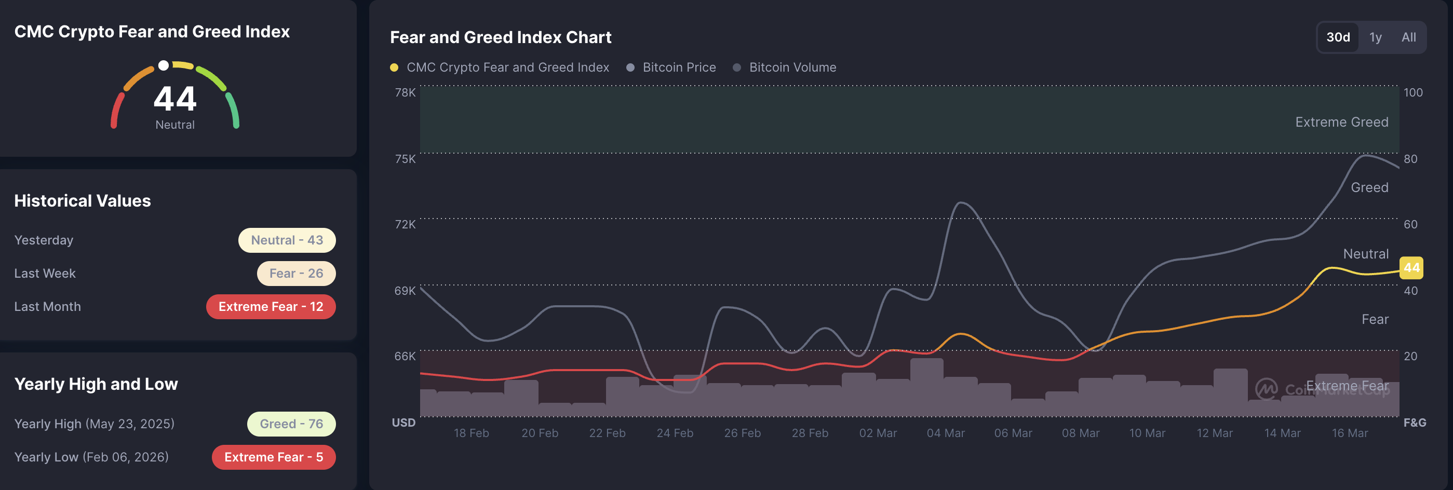Click the large 44 gauge value
The image size is (1453, 490).
point(175,99)
